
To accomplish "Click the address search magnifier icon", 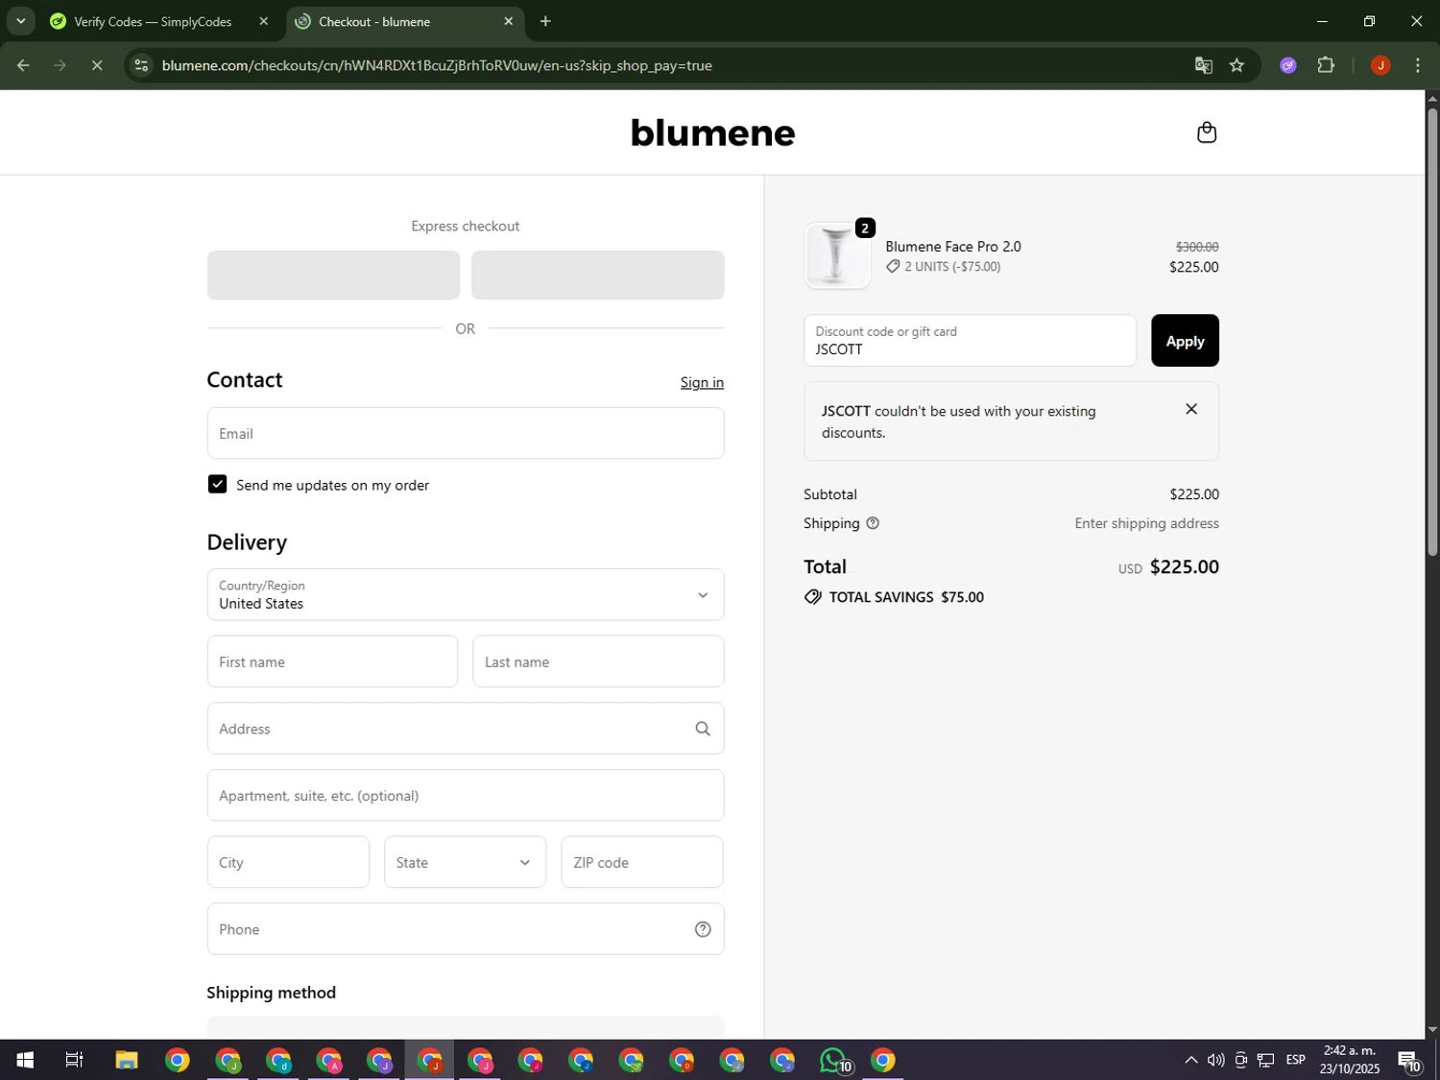I will point(703,729).
